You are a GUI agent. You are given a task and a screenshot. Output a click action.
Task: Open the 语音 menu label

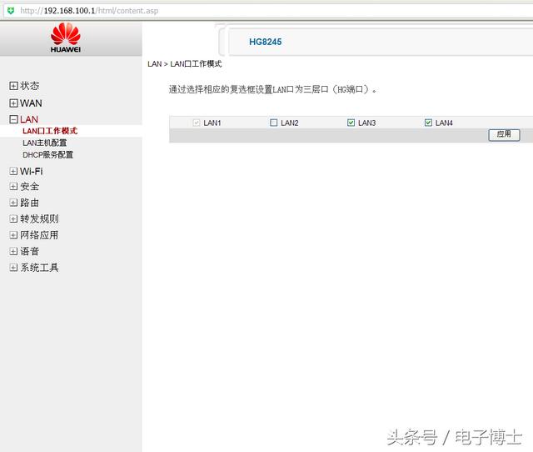30,252
